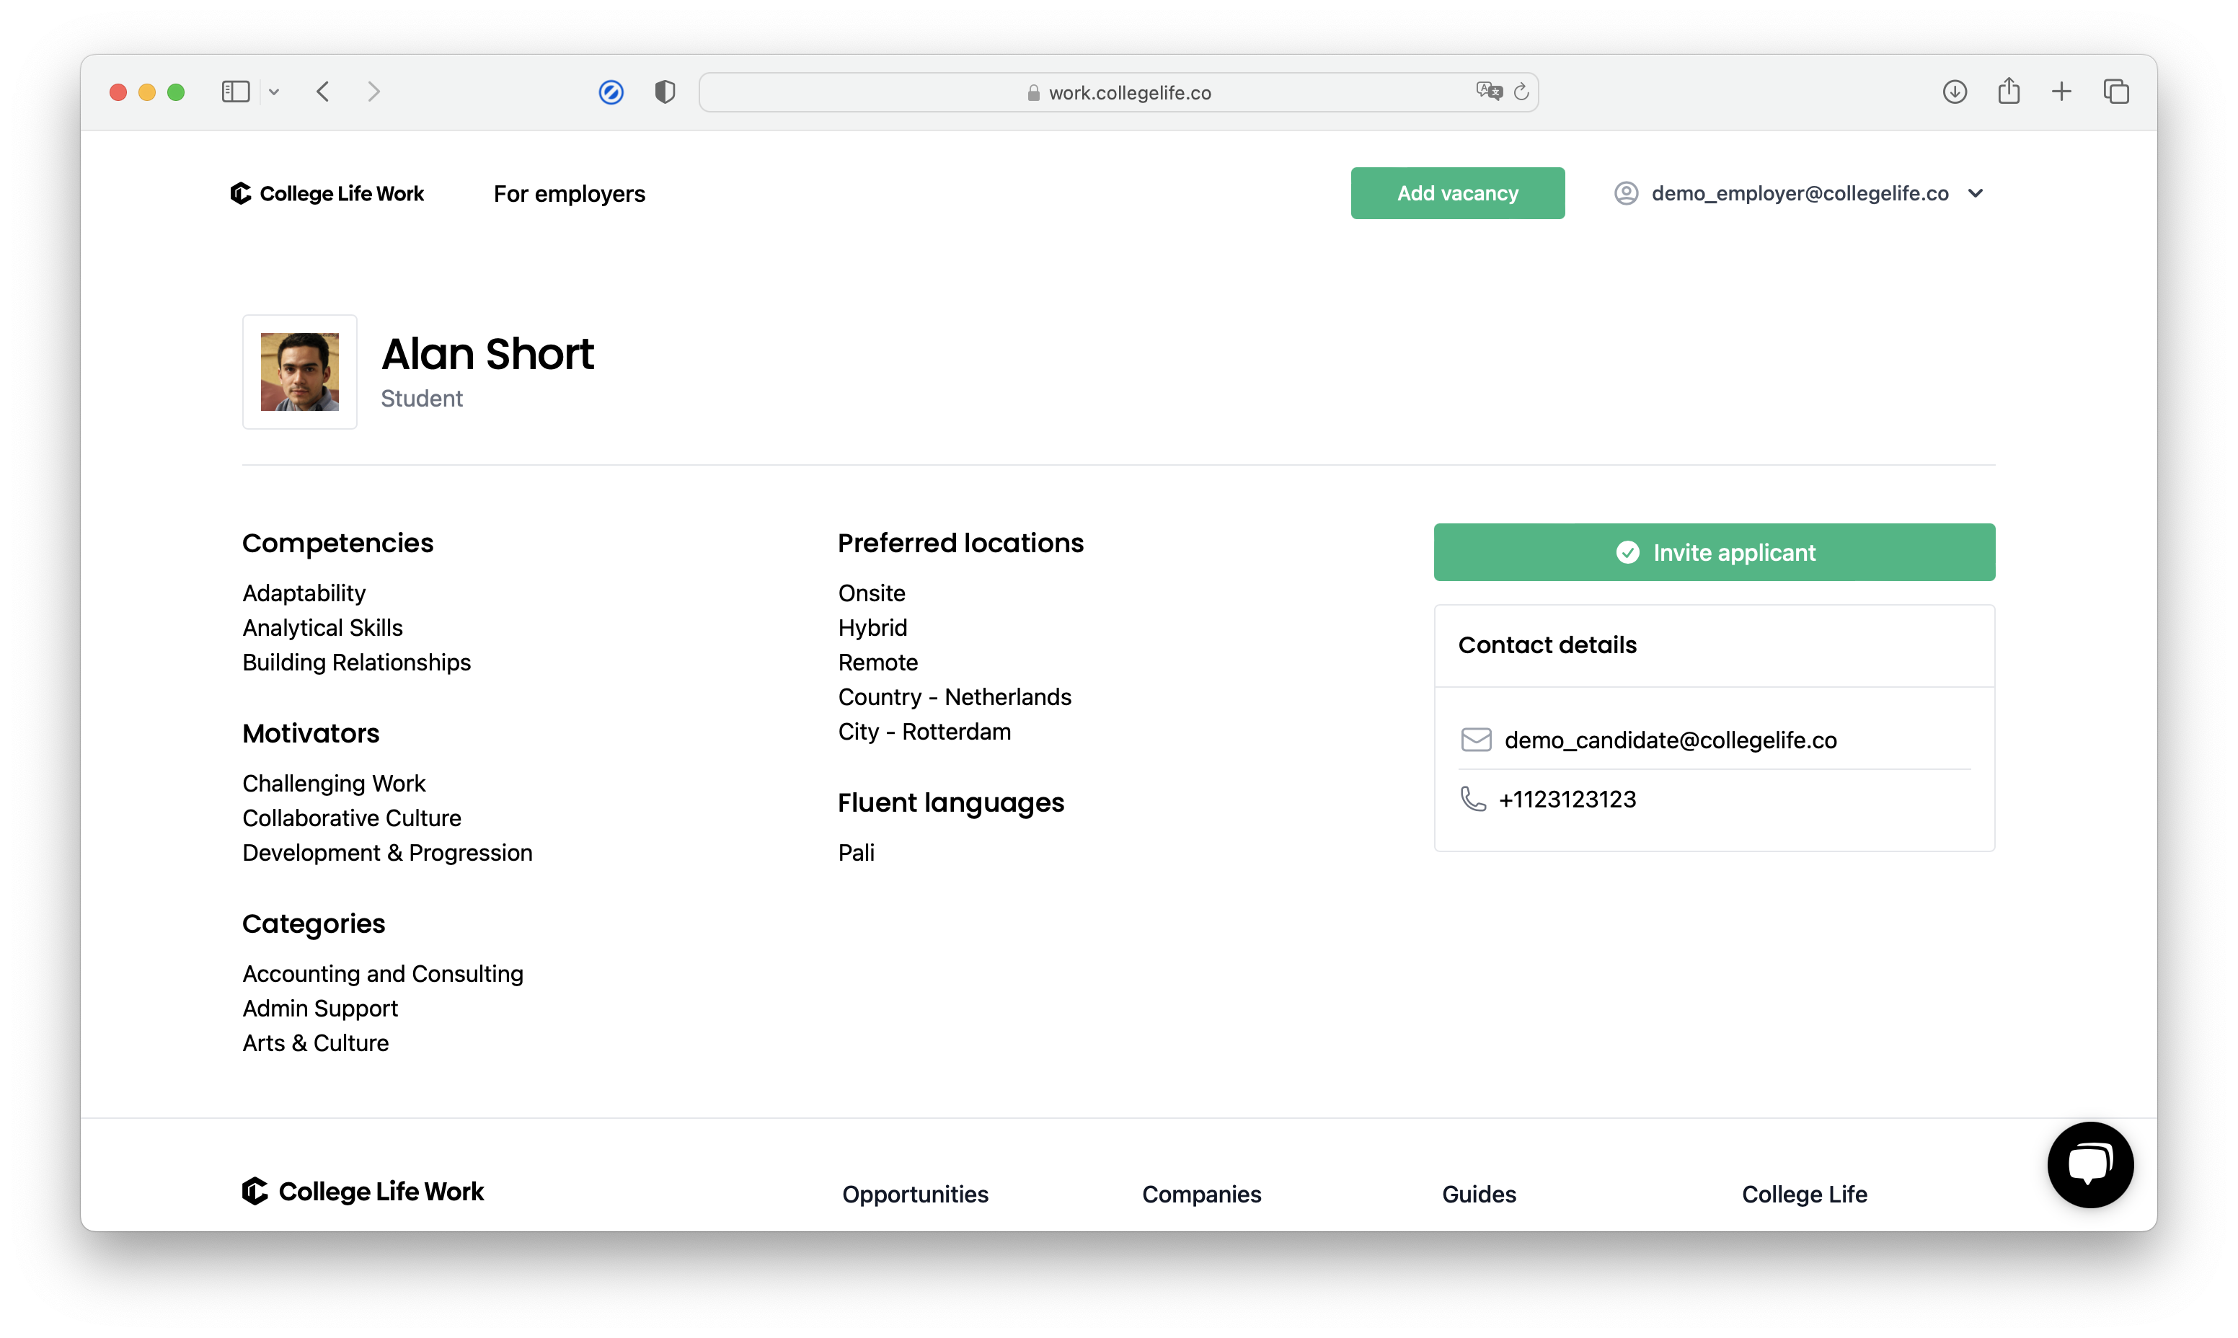Screen dimensions: 2238x1338
Task: Click the Opportunities link in footer
Action: tap(916, 1192)
